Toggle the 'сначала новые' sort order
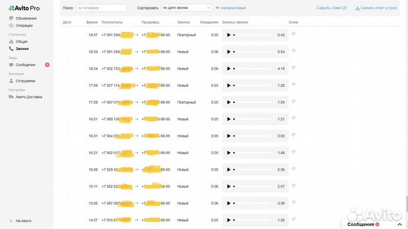Image resolution: width=408 pixels, height=229 pixels. point(231,8)
